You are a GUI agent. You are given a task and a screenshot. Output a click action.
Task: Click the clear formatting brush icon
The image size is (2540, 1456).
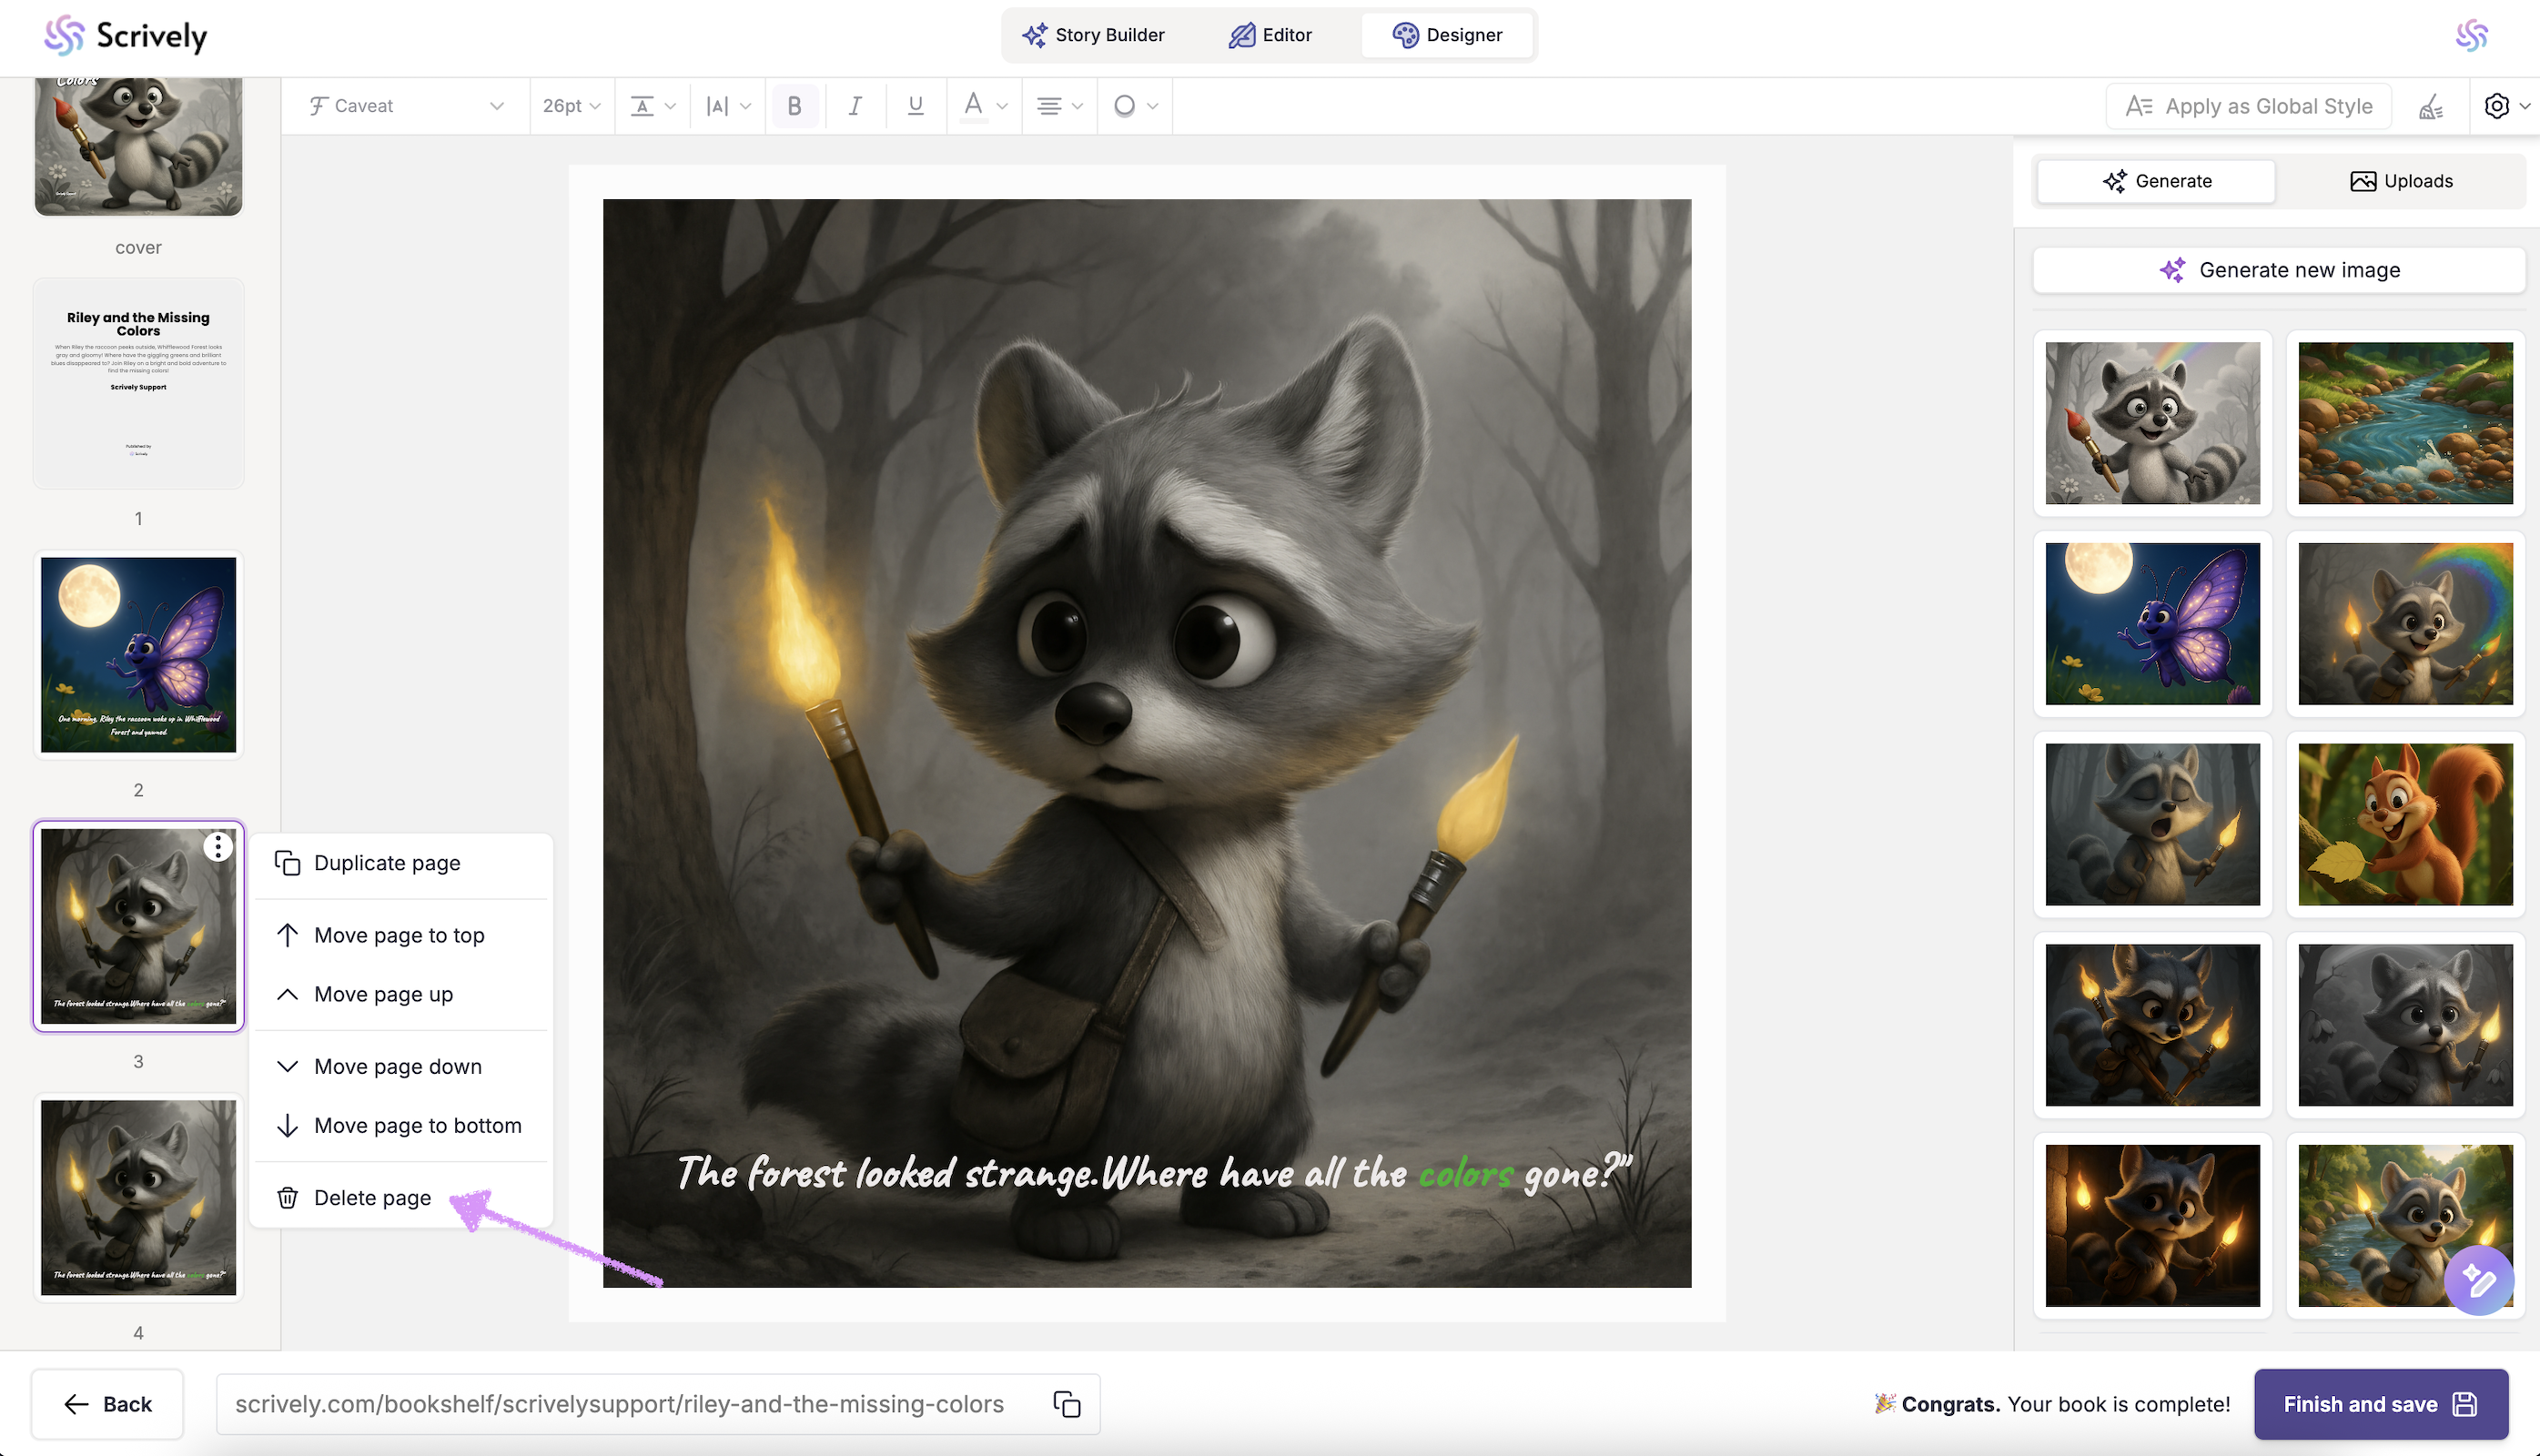2431,106
